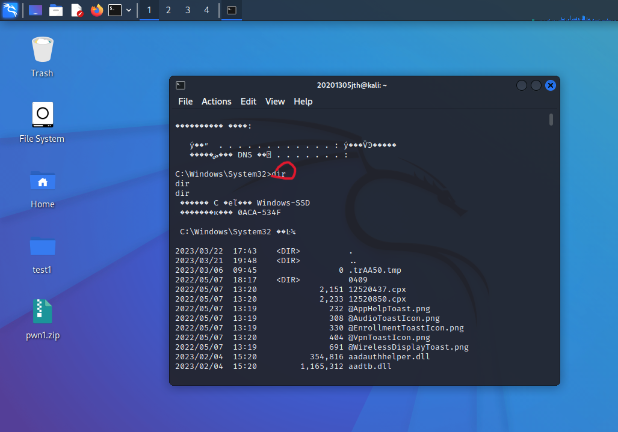The height and width of the screenshot is (432, 618).
Task: Click the aadtb.dll file name
Action: pyautogui.click(x=369, y=367)
